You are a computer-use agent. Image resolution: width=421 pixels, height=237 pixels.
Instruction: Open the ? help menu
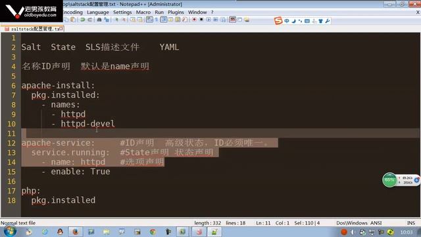coord(212,13)
